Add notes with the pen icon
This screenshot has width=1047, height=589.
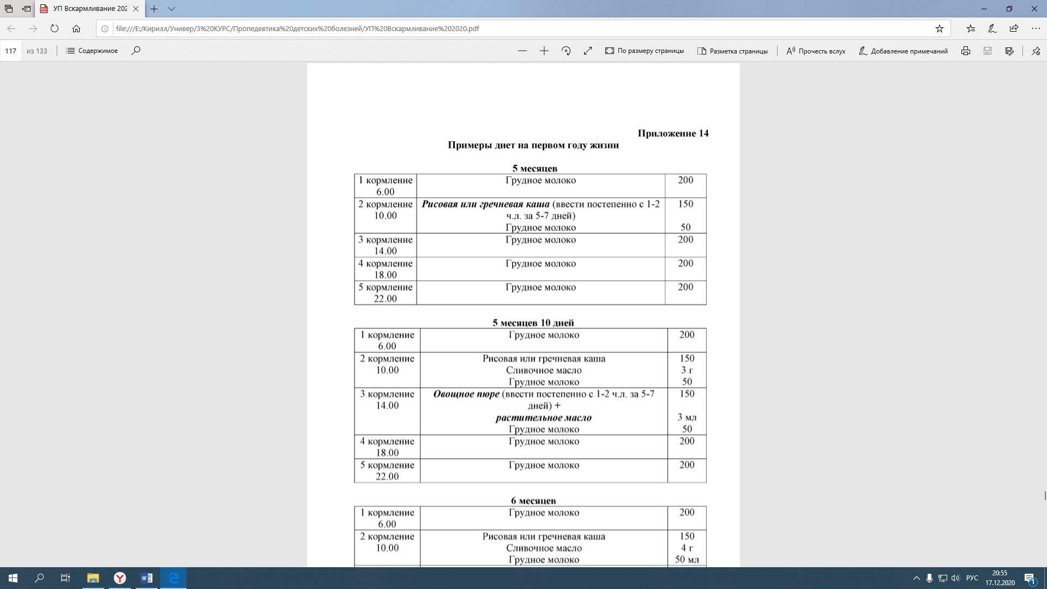click(992, 28)
